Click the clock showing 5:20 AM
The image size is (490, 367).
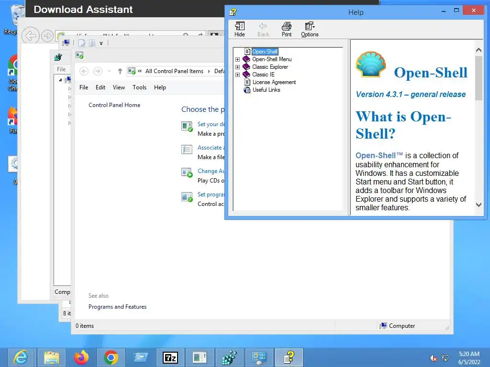coord(469,354)
